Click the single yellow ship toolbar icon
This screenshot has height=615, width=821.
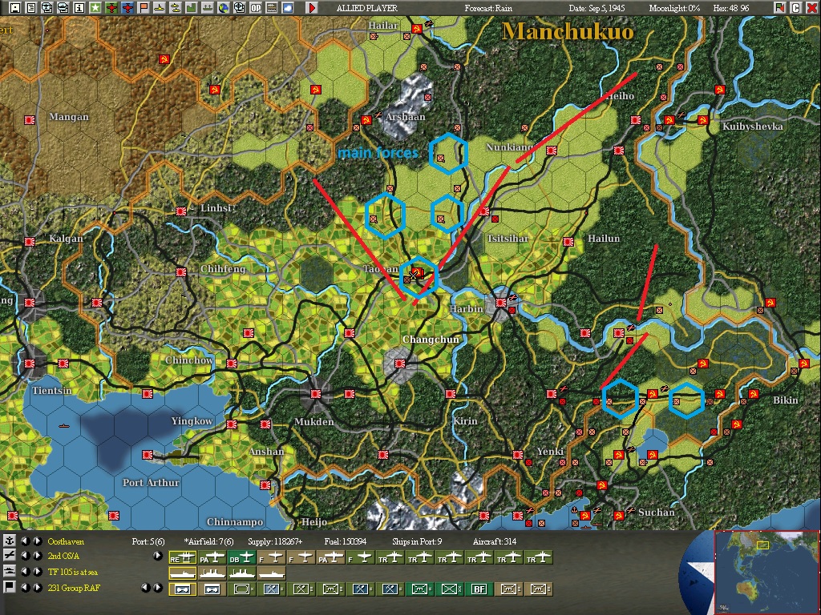160,7
